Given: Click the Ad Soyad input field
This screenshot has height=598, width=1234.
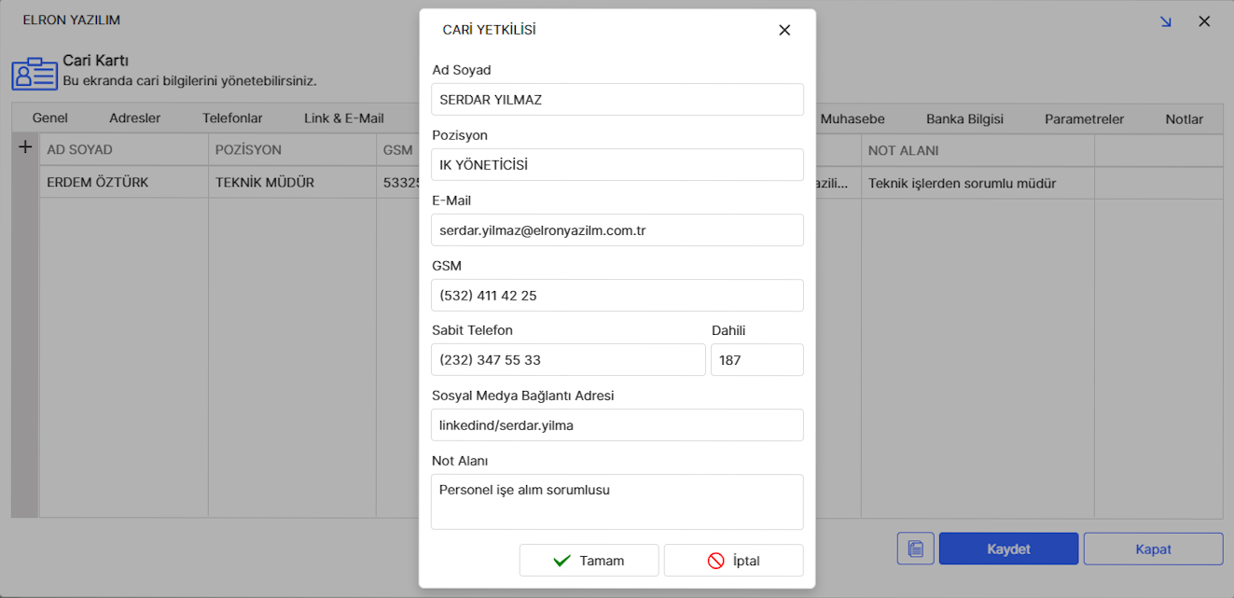Looking at the screenshot, I should 617,100.
